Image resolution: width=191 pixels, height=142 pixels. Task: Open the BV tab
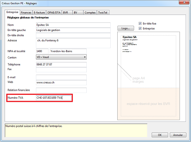click(78, 13)
